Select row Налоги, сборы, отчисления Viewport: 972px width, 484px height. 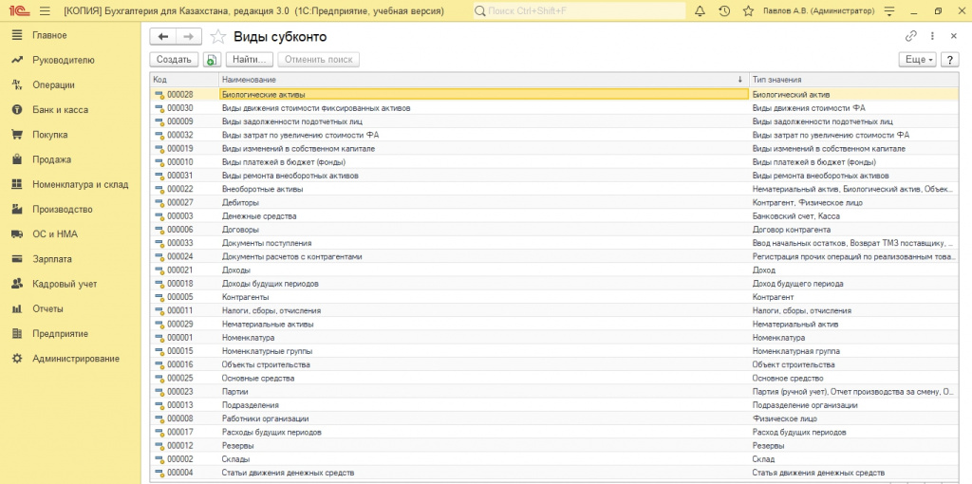(x=554, y=310)
